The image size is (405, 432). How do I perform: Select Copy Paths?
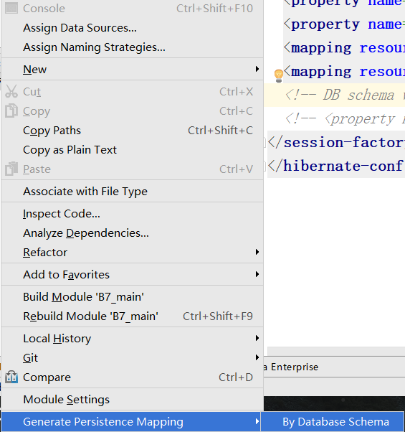(x=133, y=131)
